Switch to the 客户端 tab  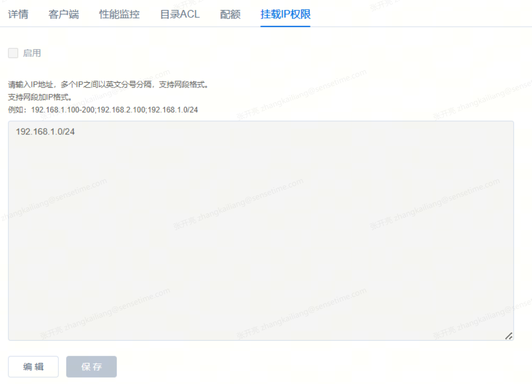coord(64,14)
